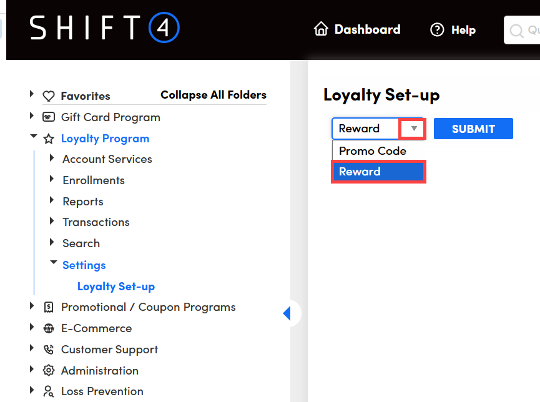
Task: Click the Favorites heart icon
Action: [49, 96]
